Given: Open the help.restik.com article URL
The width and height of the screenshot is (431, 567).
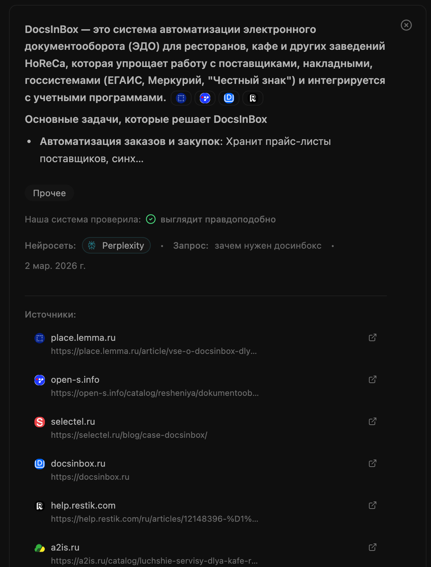Looking at the screenshot, I should [x=155, y=519].
